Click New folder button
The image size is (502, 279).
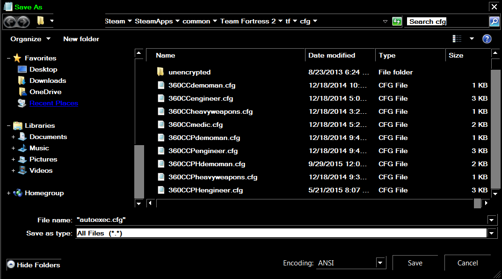tap(81, 39)
